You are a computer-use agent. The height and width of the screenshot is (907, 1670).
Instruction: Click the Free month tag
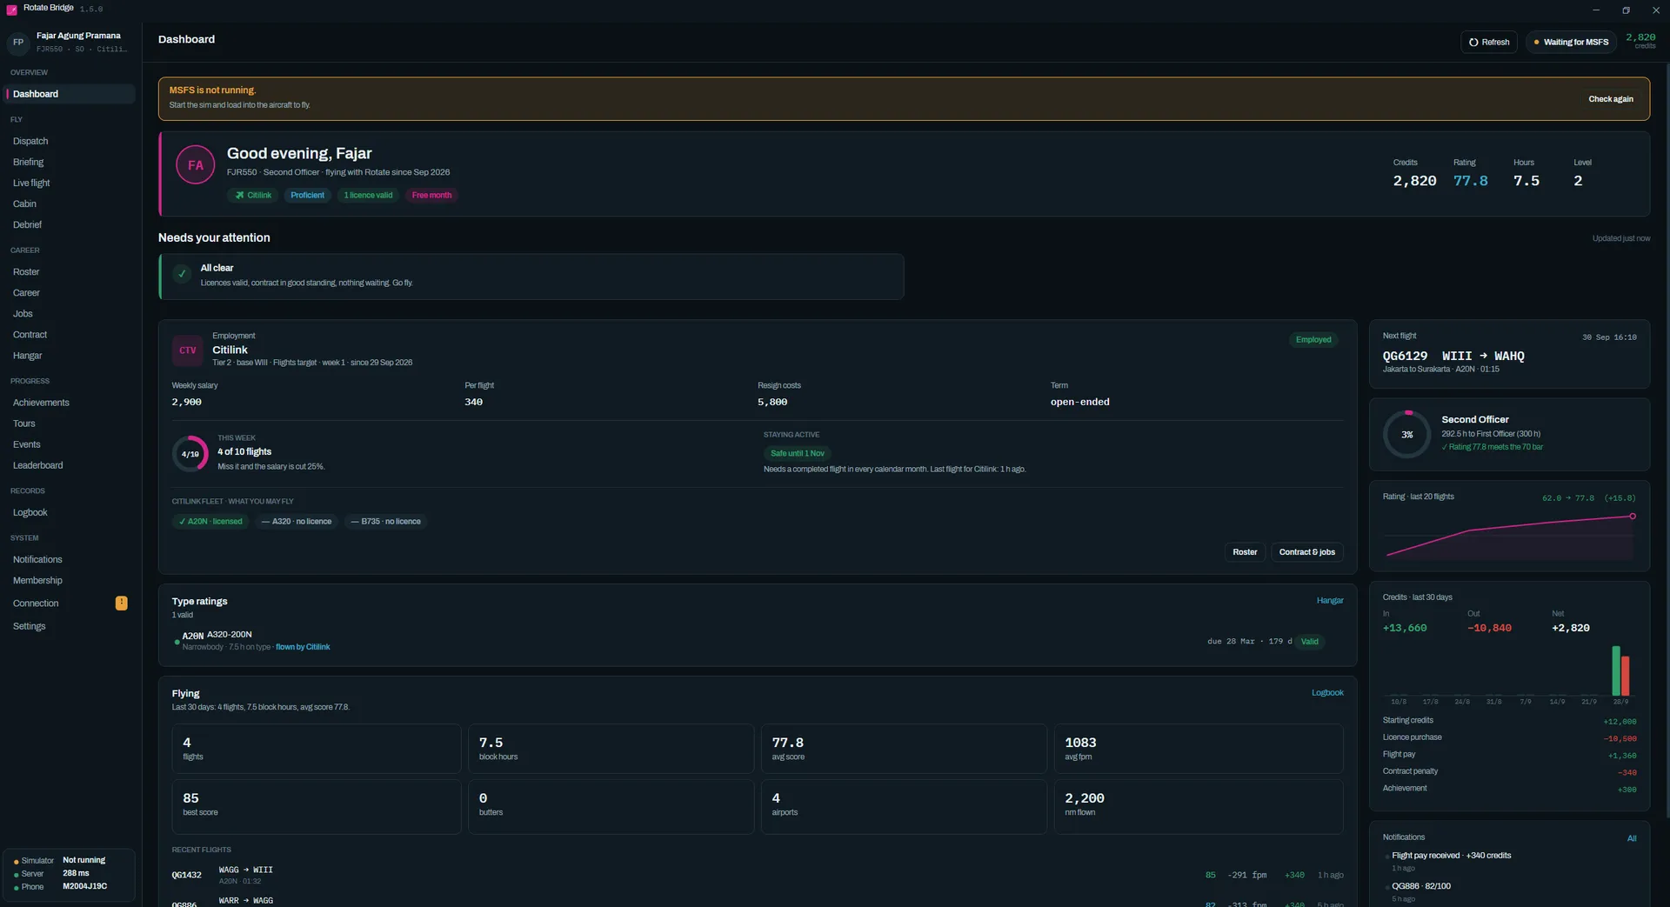pos(431,196)
